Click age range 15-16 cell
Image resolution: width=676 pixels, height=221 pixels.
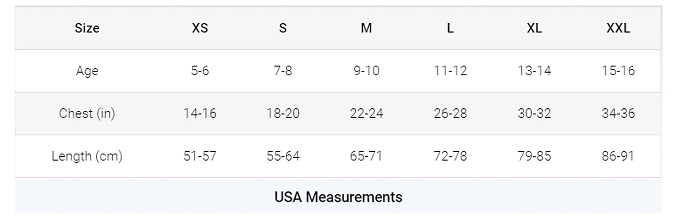(618, 71)
